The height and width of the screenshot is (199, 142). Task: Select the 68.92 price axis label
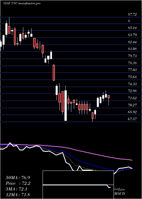pos(132,112)
